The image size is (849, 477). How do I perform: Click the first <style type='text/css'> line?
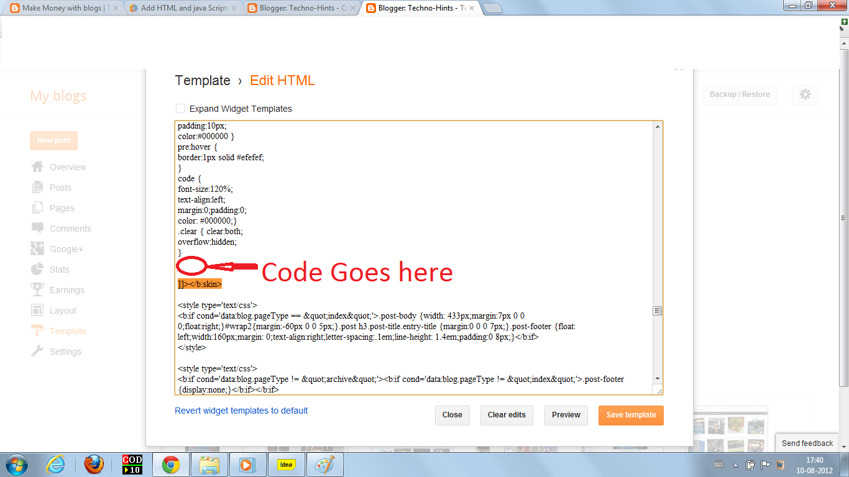[x=218, y=305]
